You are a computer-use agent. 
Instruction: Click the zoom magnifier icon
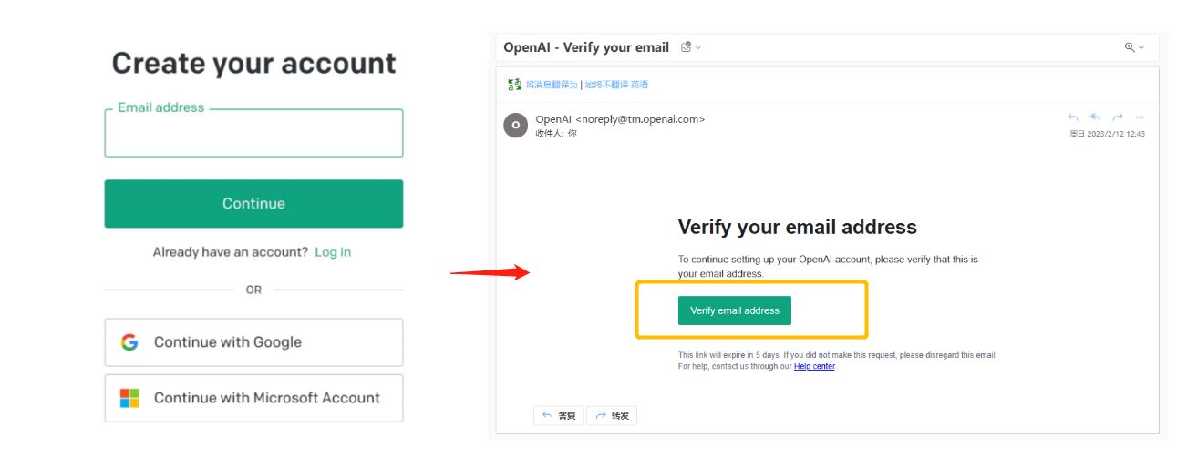coord(1131,47)
